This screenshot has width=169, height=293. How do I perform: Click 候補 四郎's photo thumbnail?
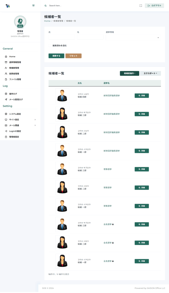coord(62,96)
